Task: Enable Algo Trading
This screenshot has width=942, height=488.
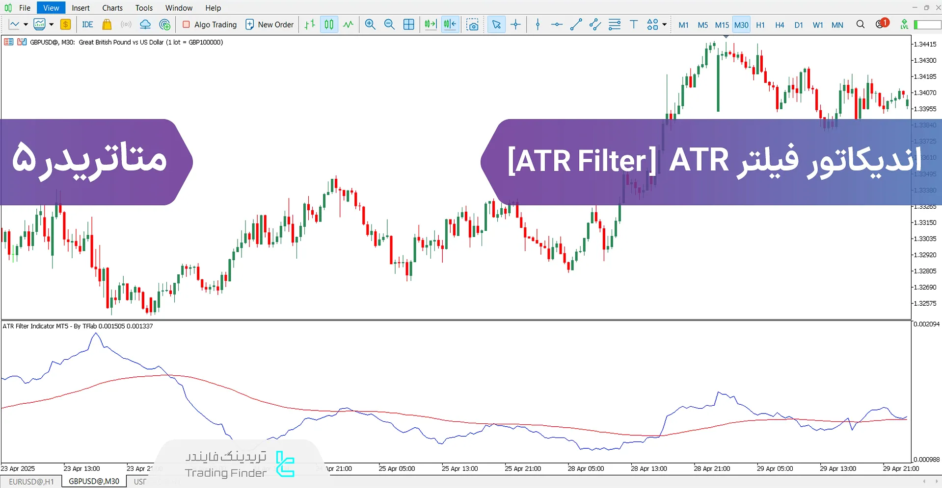Action: 210,24
